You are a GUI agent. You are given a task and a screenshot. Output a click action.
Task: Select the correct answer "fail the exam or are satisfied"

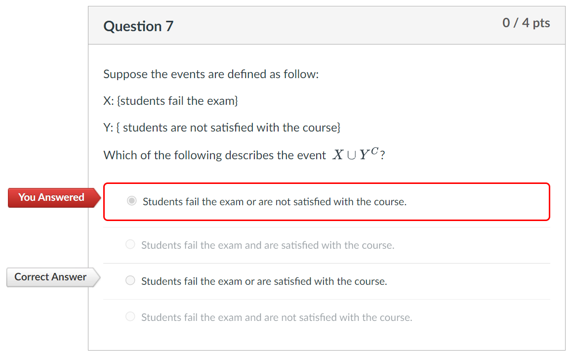pyautogui.click(x=130, y=280)
